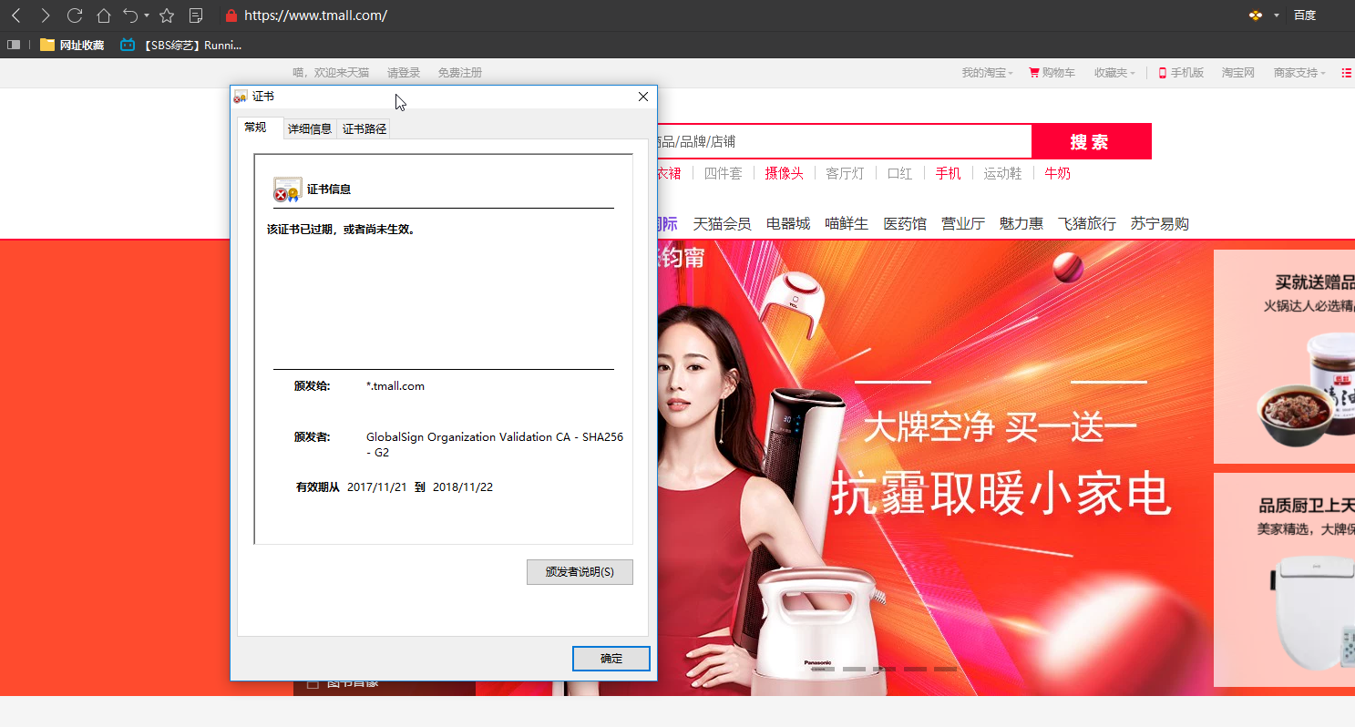Viewport: 1355px width, 727px height.
Task: Confirm the certificate dialog with 确定
Action: (611, 659)
